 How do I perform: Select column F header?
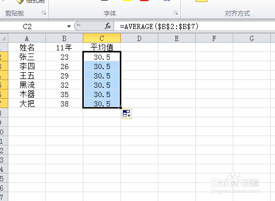pyautogui.click(x=214, y=38)
